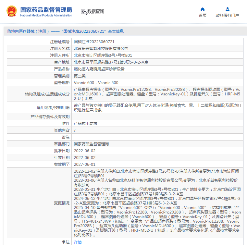Select 北京乐普智影科技股份有限公司 registrant name
247x245 pixels.
(x=101, y=48)
